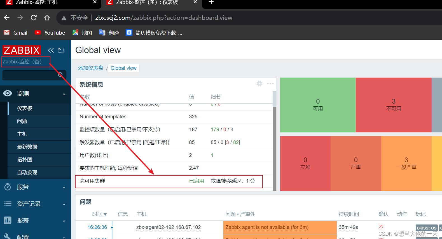
Task: Click 添加仪表盘 breadcrumb link
Action: [x=91, y=68]
